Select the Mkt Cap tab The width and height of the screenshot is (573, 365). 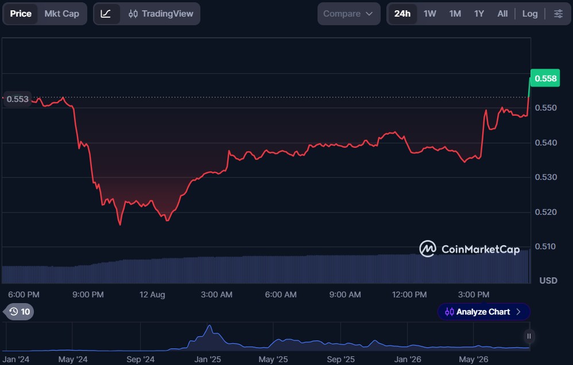coord(62,14)
